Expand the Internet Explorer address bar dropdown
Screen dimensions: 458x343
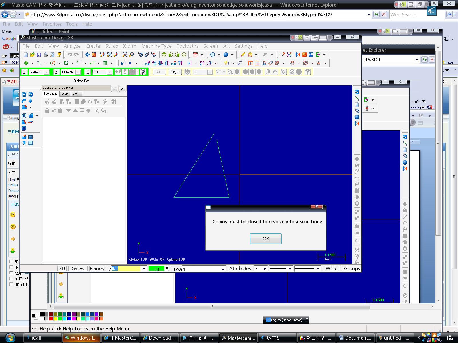pyautogui.click(x=369, y=15)
